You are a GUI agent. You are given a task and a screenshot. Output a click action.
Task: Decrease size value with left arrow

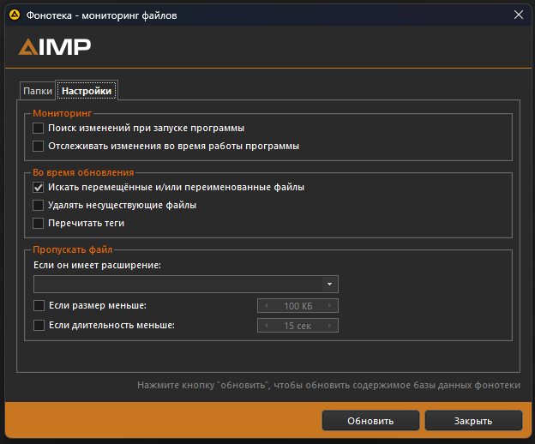[266, 306]
